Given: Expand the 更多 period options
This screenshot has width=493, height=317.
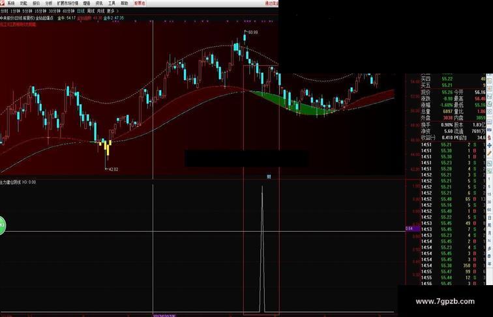Looking at the screenshot, I should (x=112, y=11).
